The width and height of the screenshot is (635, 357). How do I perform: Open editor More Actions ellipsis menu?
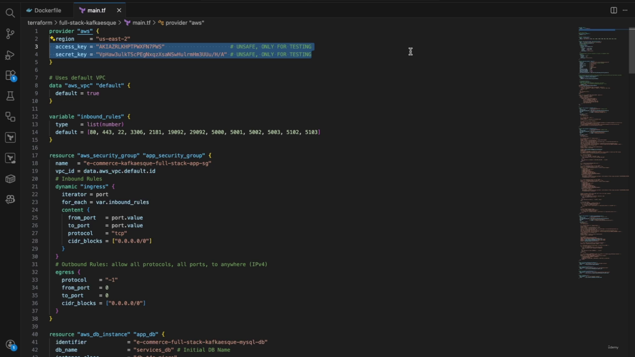point(625,10)
